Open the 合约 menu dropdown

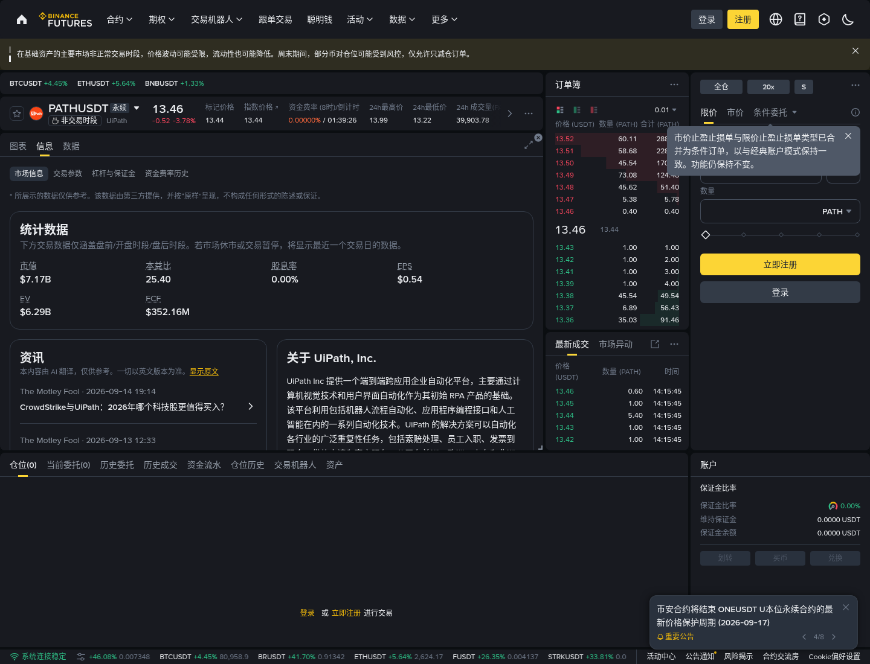(120, 19)
